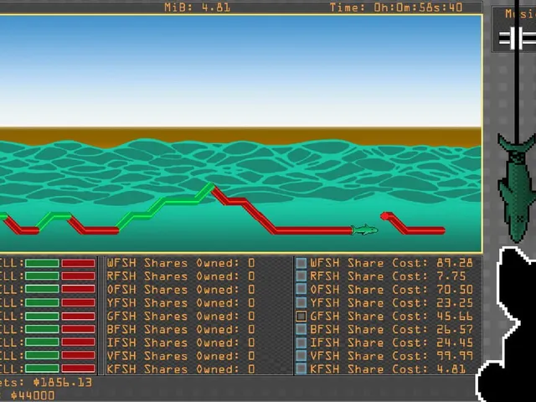Toggle the selected GFSH share cost checkbox
Image resolution: width=536 pixels, height=402 pixels.
click(301, 317)
